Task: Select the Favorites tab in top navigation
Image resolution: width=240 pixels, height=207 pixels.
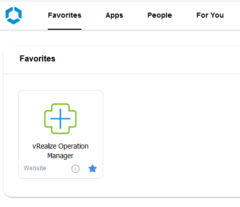Action: 64,15
